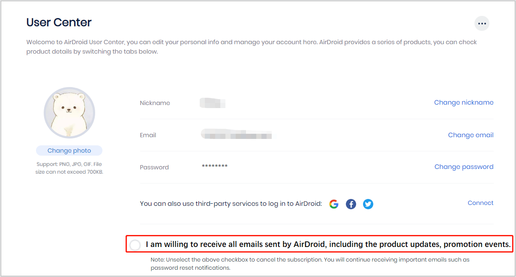The width and height of the screenshot is (516, 277).
Task: Toggle the email subscription checkbox
Action: [135, 244]
